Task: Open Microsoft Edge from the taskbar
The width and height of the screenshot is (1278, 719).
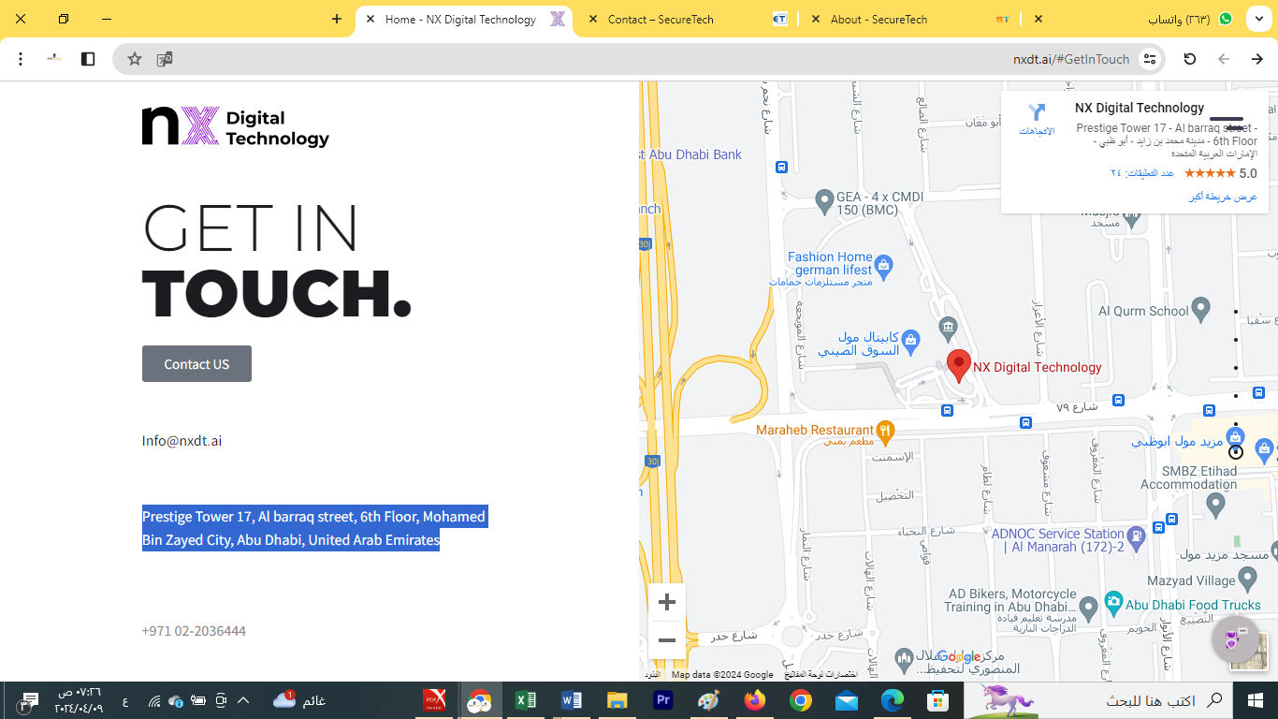Action: [x=892, y=700]
